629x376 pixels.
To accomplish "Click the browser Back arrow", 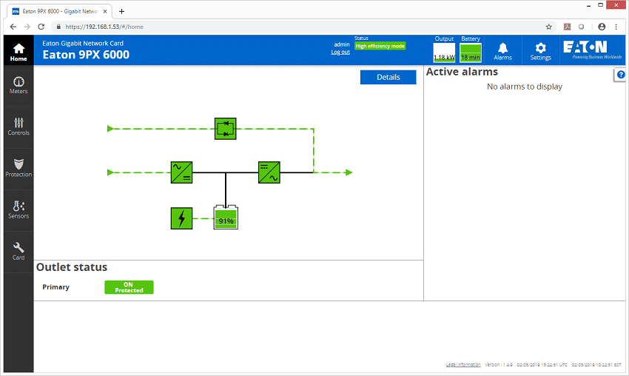I will pyautogui.click(x=13, y=27).
